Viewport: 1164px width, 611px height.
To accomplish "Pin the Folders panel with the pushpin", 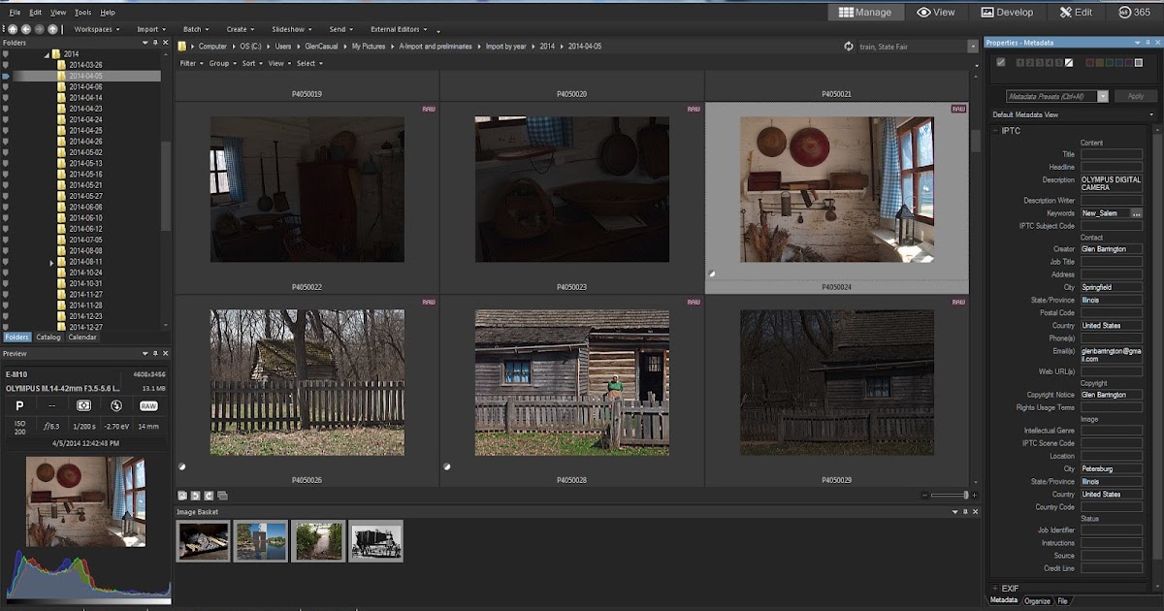I will [x=155, y=43].
